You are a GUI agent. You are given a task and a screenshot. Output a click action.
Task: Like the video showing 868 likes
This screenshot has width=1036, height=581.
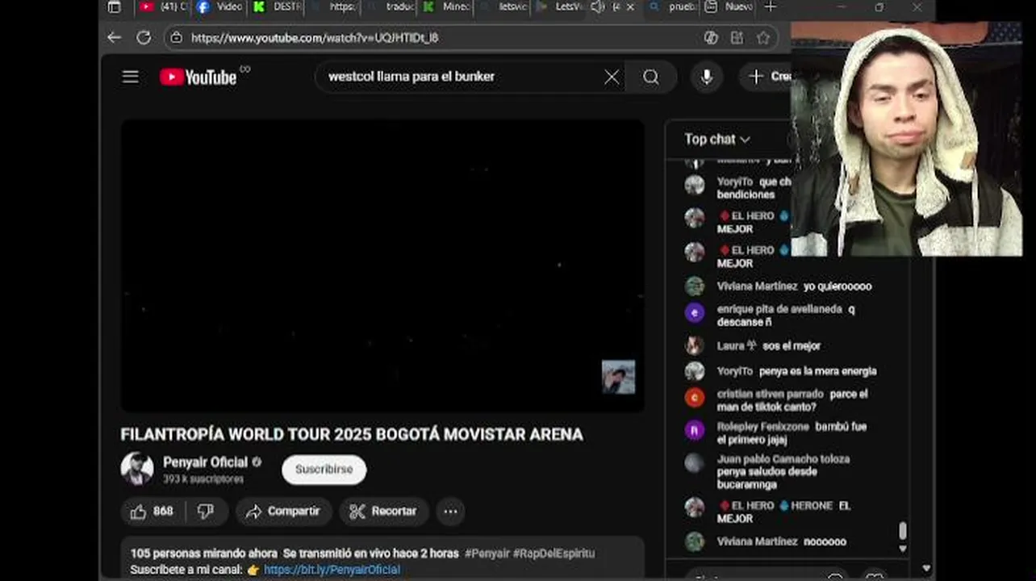pyautogui.click(x=152, y=511)
